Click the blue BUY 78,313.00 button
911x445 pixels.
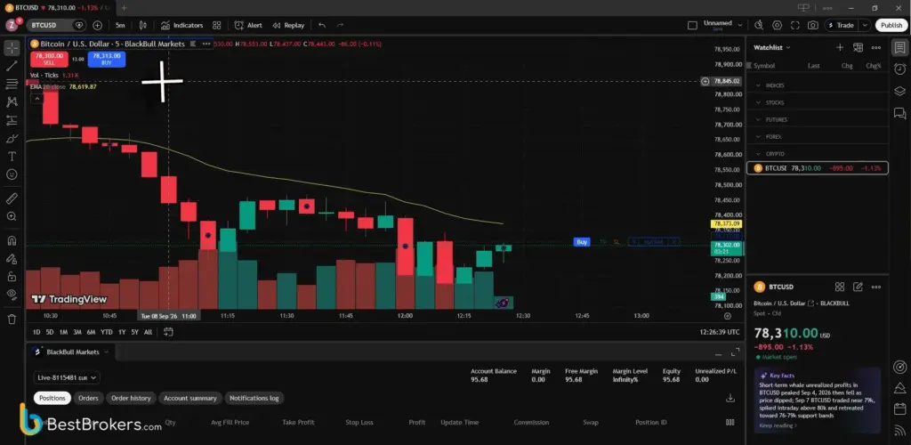(107, 59)
